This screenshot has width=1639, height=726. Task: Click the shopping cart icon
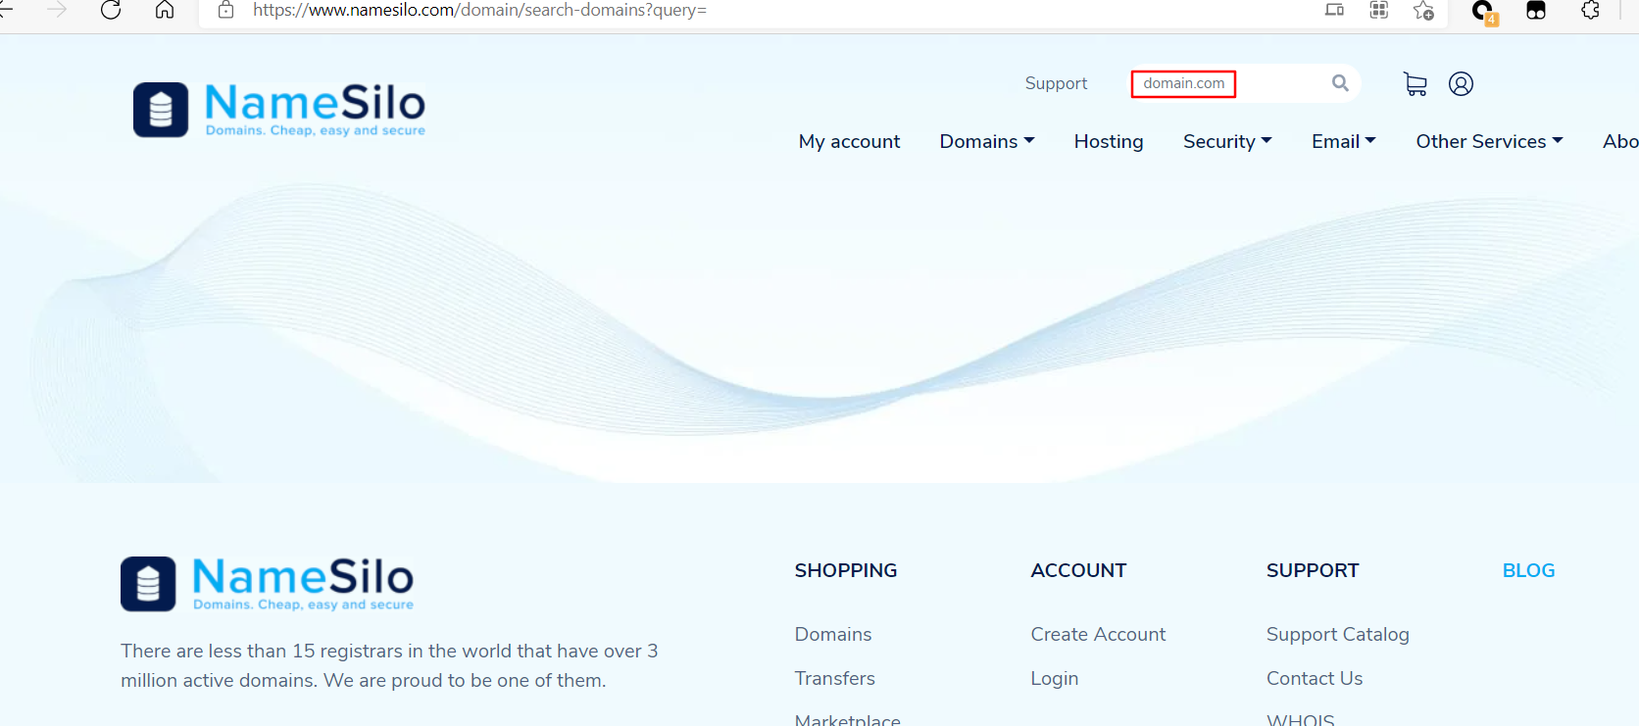click(1415, 84)
